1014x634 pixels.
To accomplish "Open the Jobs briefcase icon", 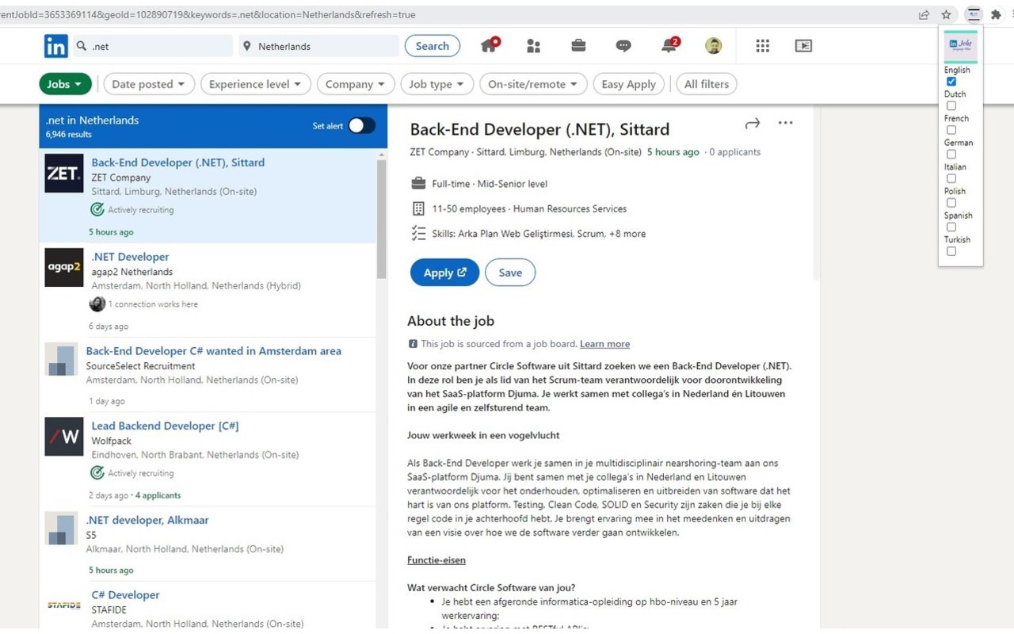I will click(578, 46).
